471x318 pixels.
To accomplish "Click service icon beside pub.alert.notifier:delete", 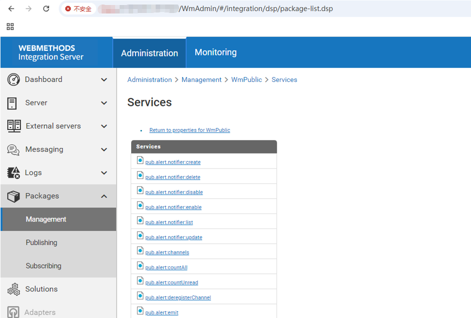I will [140, 175].
